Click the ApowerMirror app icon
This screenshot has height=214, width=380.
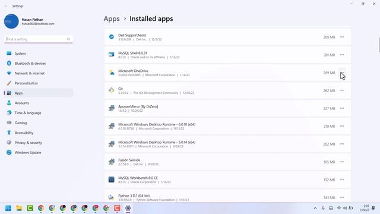click(112, 108)
